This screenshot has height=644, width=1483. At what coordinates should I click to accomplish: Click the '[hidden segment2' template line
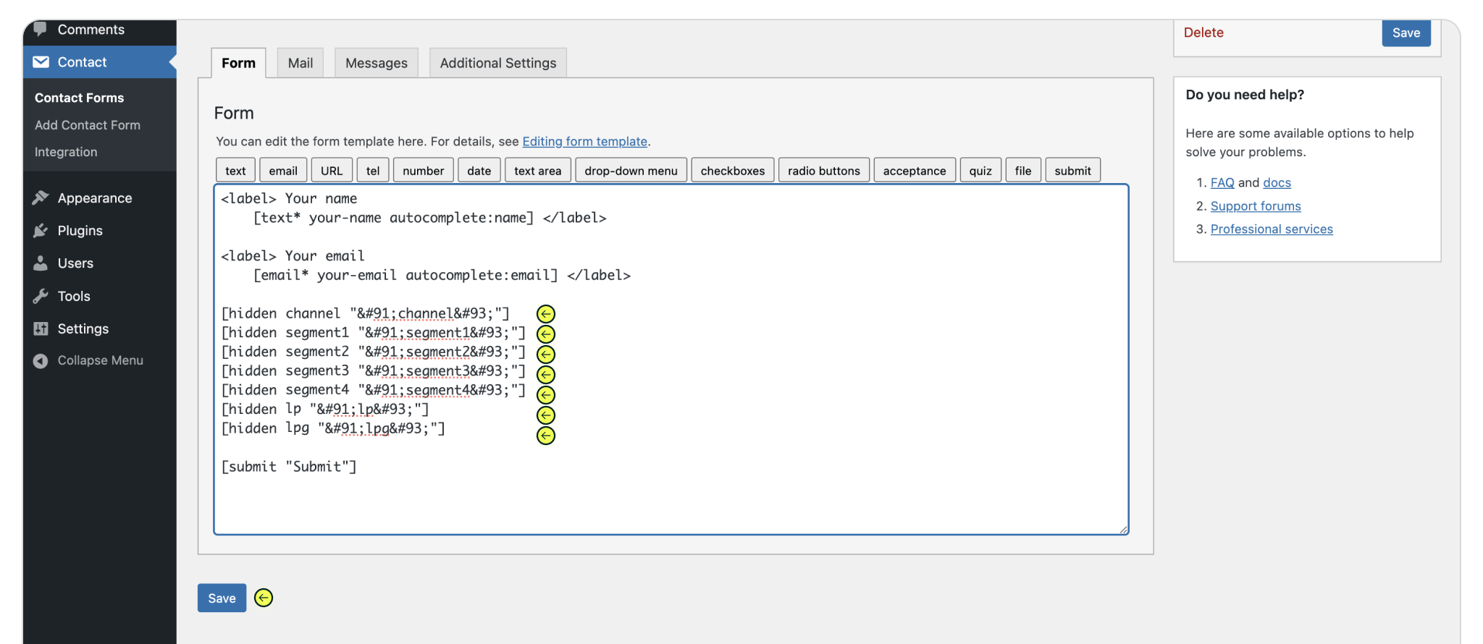coord(374,352)
